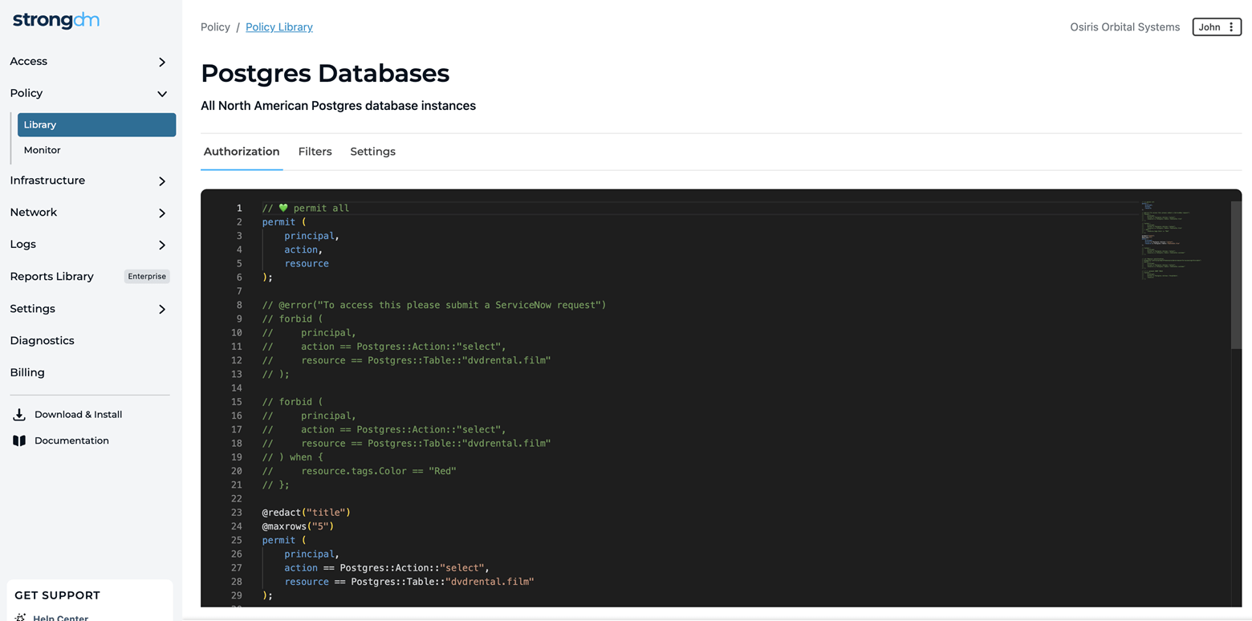Open the John user menu dots
Viewport: 1252px width, 621px height.
coord(1231,27)
